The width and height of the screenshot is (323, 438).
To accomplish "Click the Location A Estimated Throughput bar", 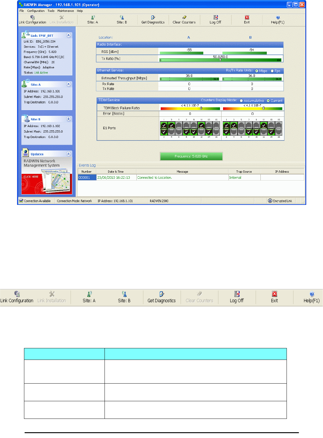I will click(x=190, y=79).
